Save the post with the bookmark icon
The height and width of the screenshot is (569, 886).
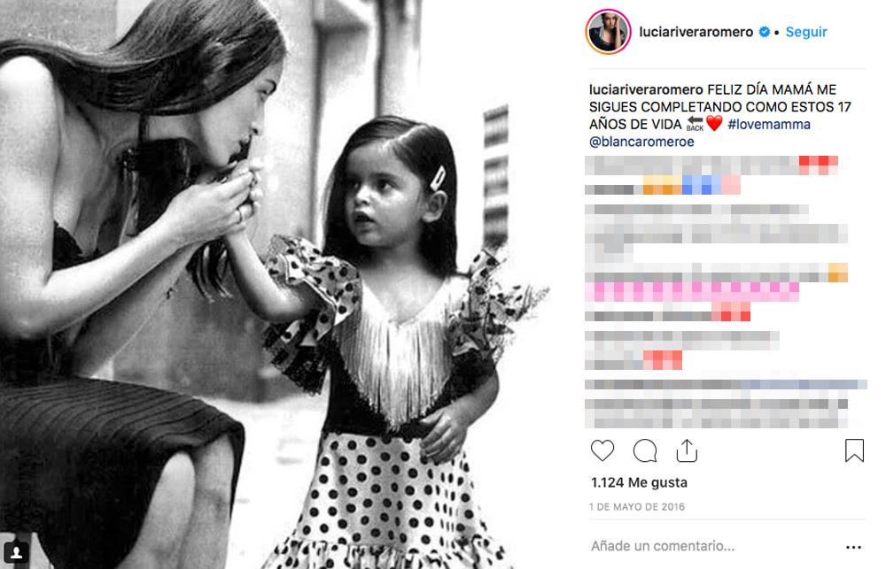coord(854,450)
